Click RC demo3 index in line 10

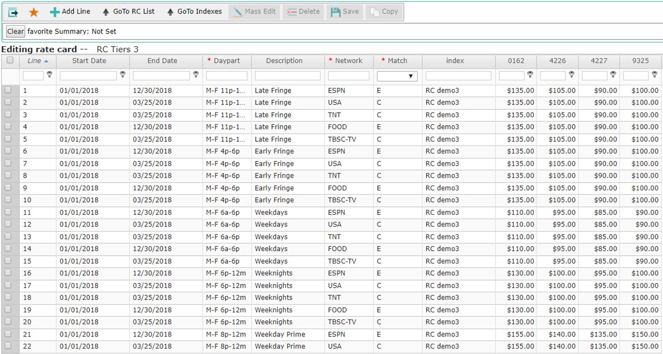coord(442,200)
